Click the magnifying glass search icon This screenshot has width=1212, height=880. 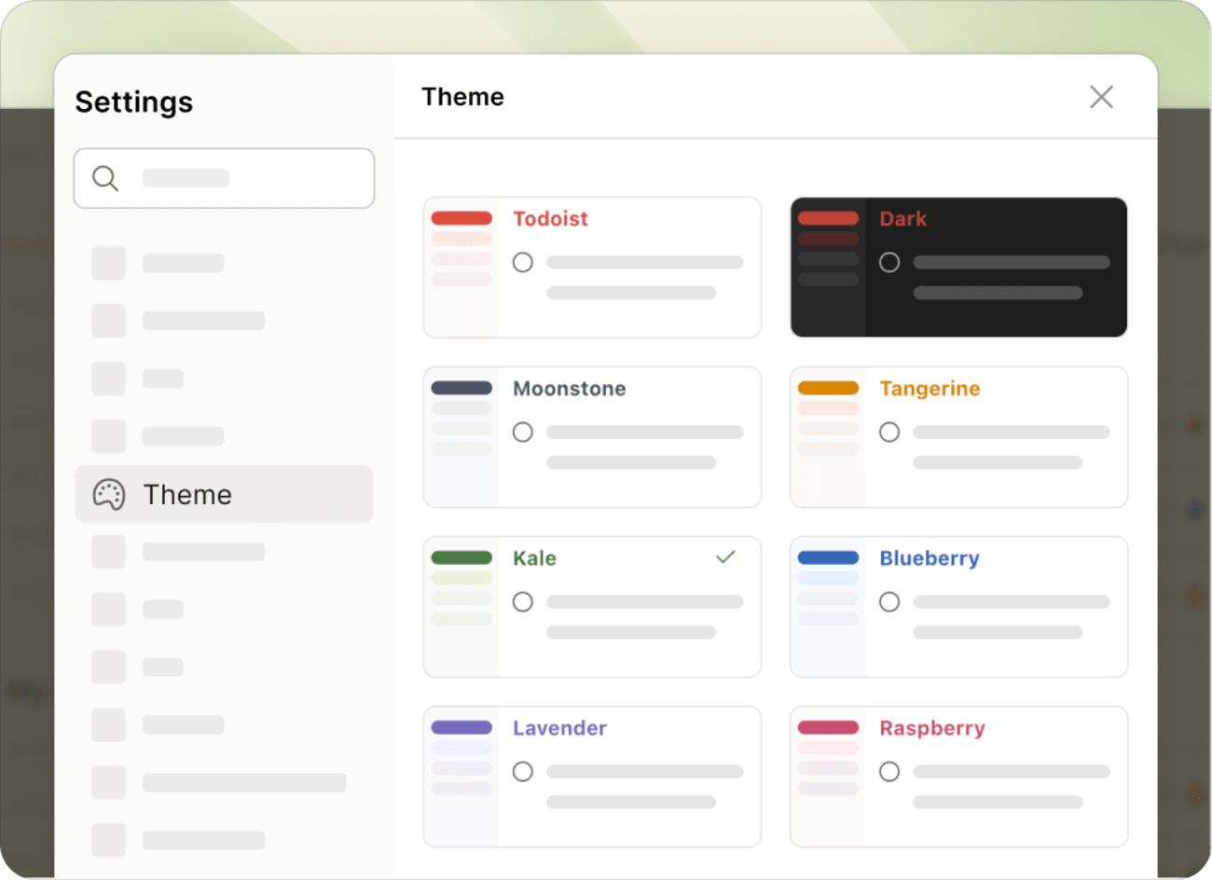point(104,177)
